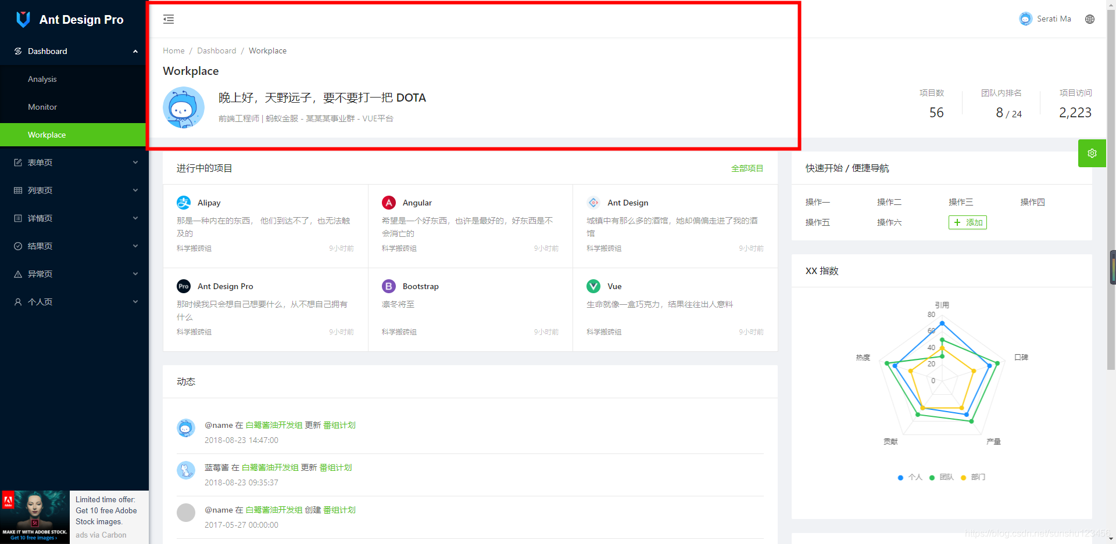The width and height of the screenshot is (1116, 544).
Task: Click the Ant Design project logo
Action: coord(593,203)
